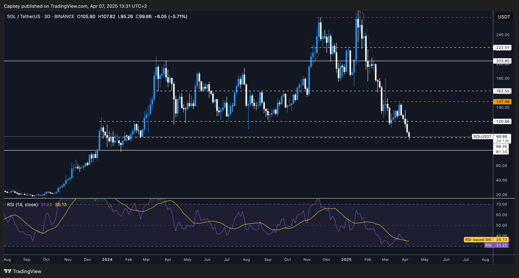Click the TradingView logo icon
The height and width of the screenshot is (278, 519).
click(8, 271)
